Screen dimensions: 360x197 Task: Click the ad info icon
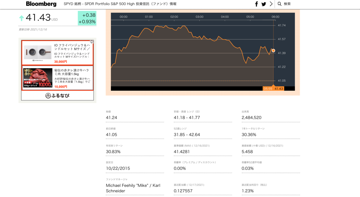tap(92, 42)
